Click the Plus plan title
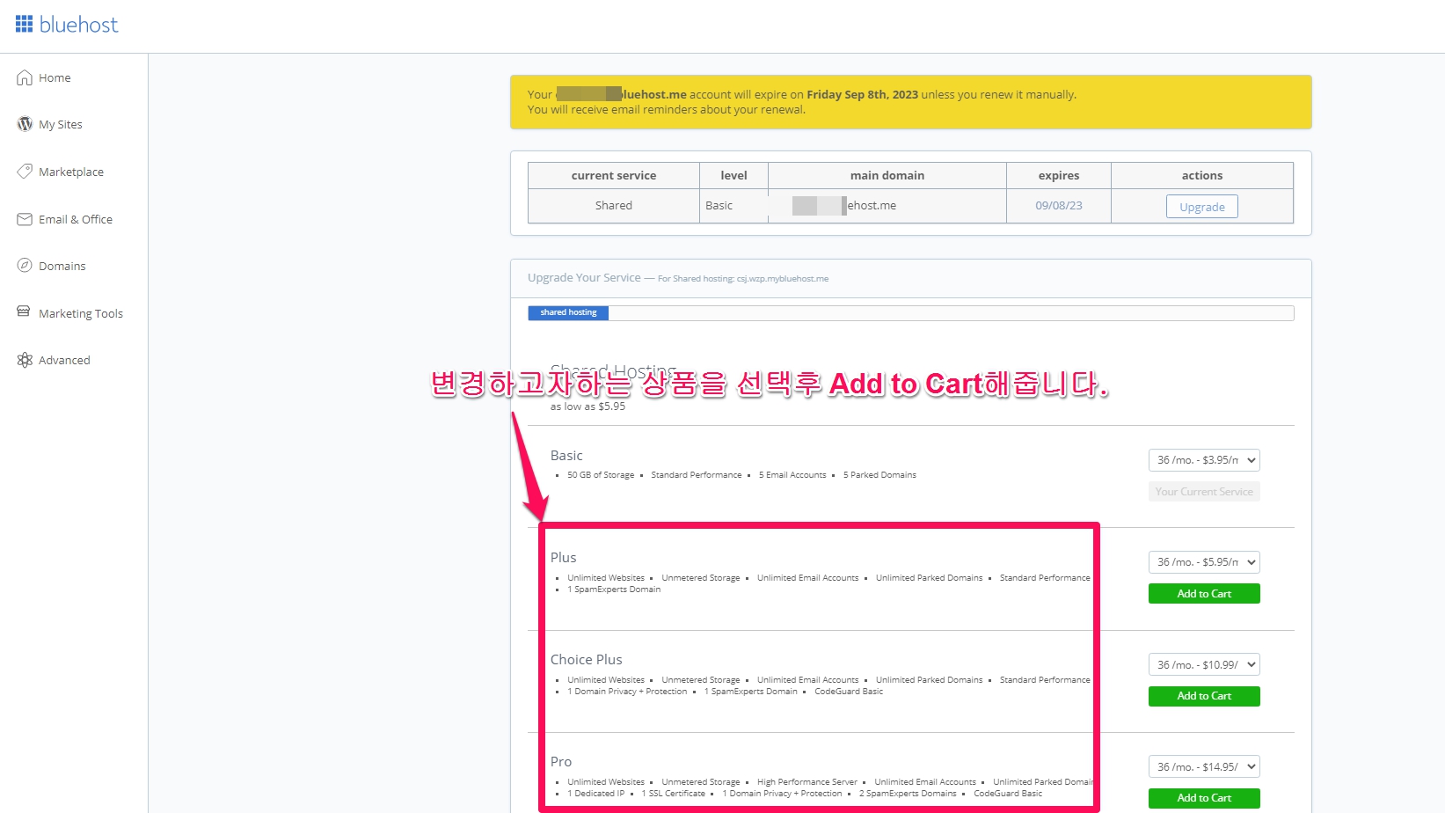The image size is (1445, 813). point(564,558)
